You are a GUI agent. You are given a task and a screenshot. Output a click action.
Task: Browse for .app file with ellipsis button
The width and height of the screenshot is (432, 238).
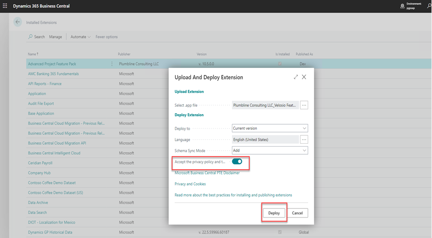304,105
